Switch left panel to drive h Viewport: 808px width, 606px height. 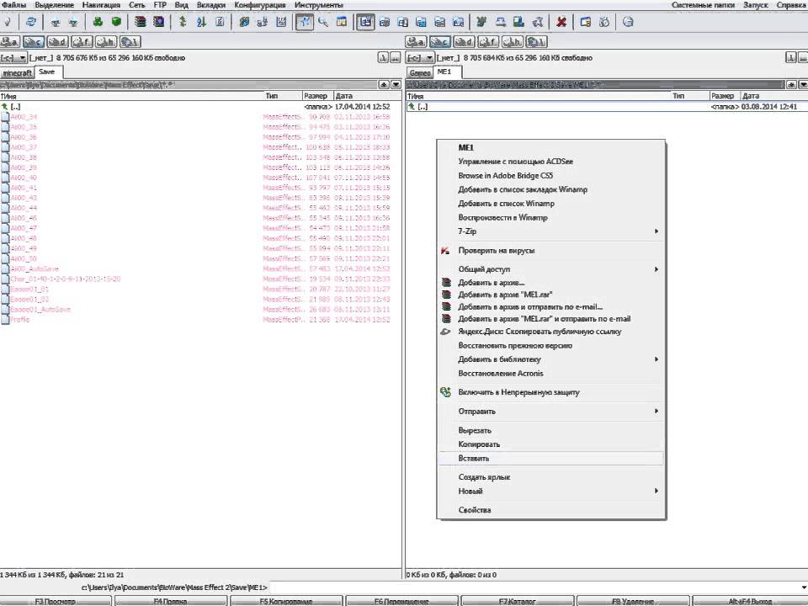pyautogui.click(x=106, y=42)
